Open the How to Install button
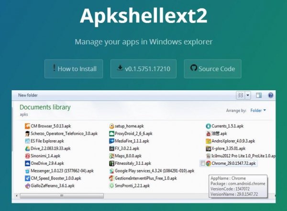Screen dimensions: 287x211 74,69
